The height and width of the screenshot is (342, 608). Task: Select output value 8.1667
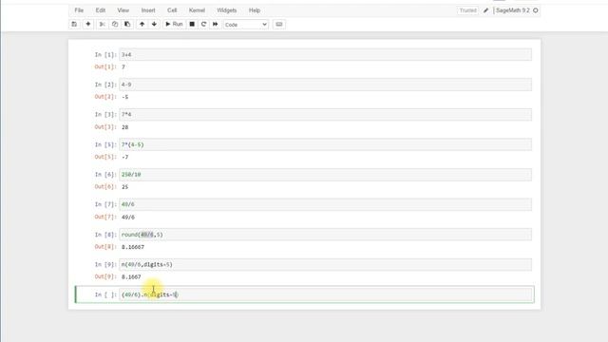[x=131, y=276]
